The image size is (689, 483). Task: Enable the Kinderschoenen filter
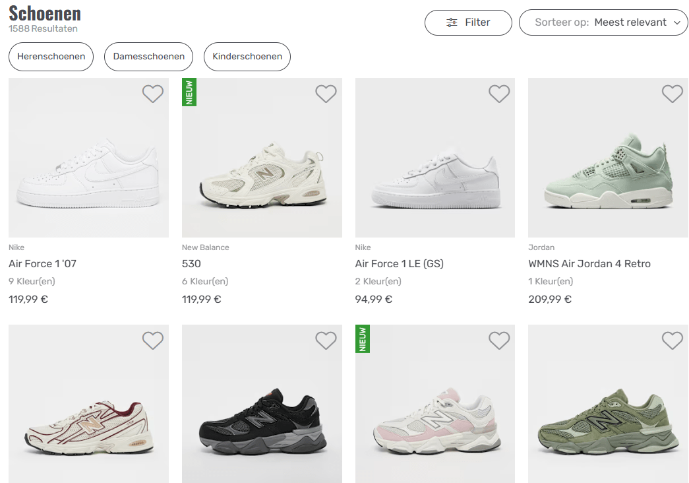point(247,57)
